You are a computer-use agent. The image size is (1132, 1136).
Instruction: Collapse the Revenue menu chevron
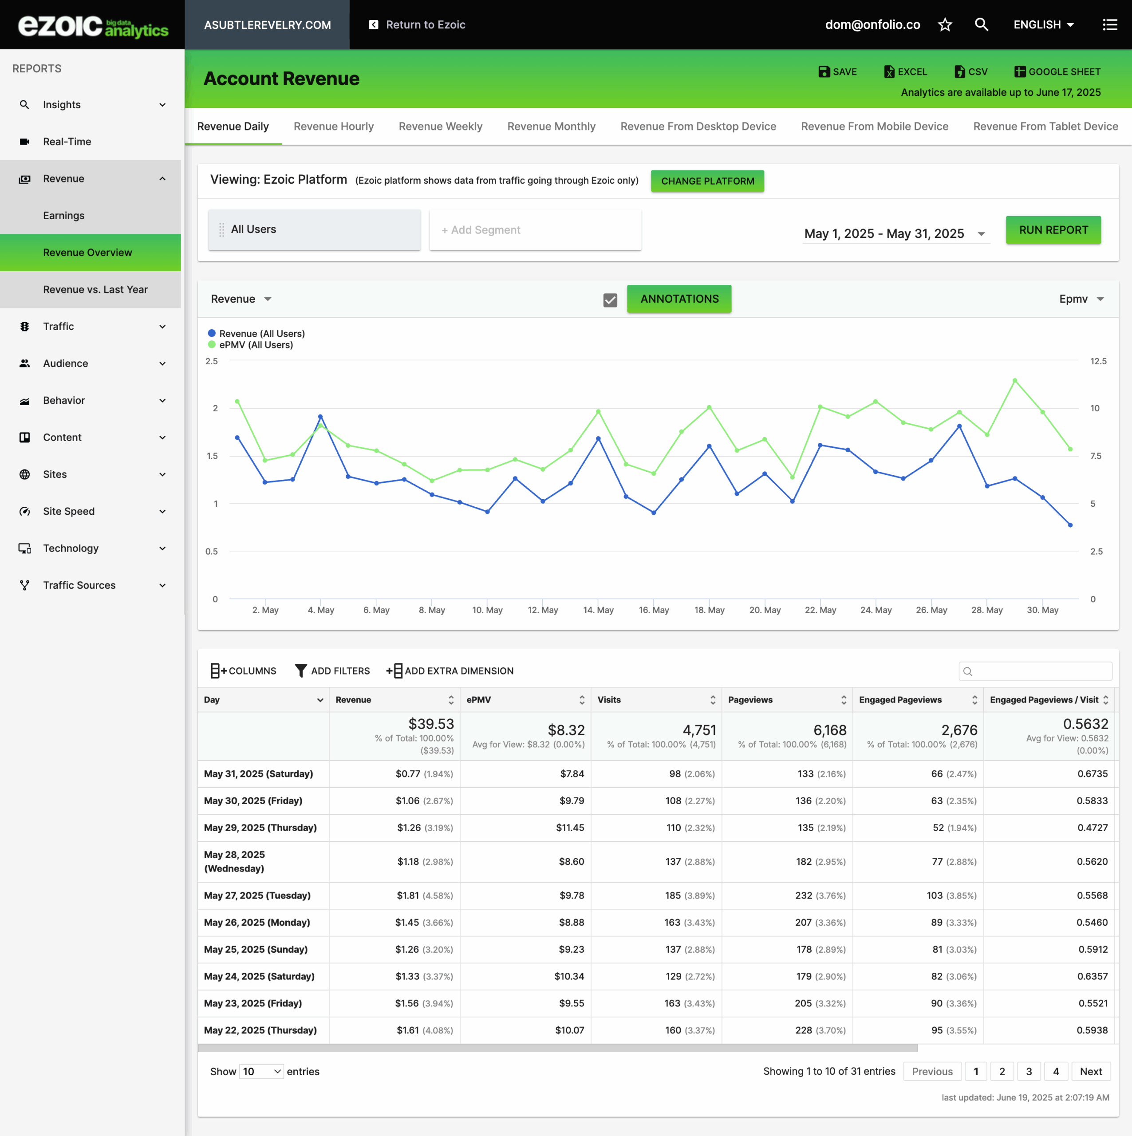pyautogui.click(x=162, y=179)
